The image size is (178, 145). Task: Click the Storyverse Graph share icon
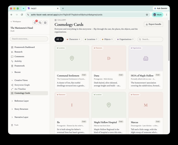click(x=12, y=85)
